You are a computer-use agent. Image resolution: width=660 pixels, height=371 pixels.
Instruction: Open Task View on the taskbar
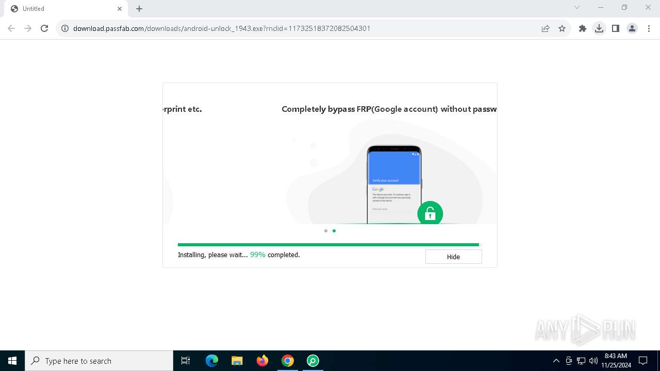(x=186, y=361)
